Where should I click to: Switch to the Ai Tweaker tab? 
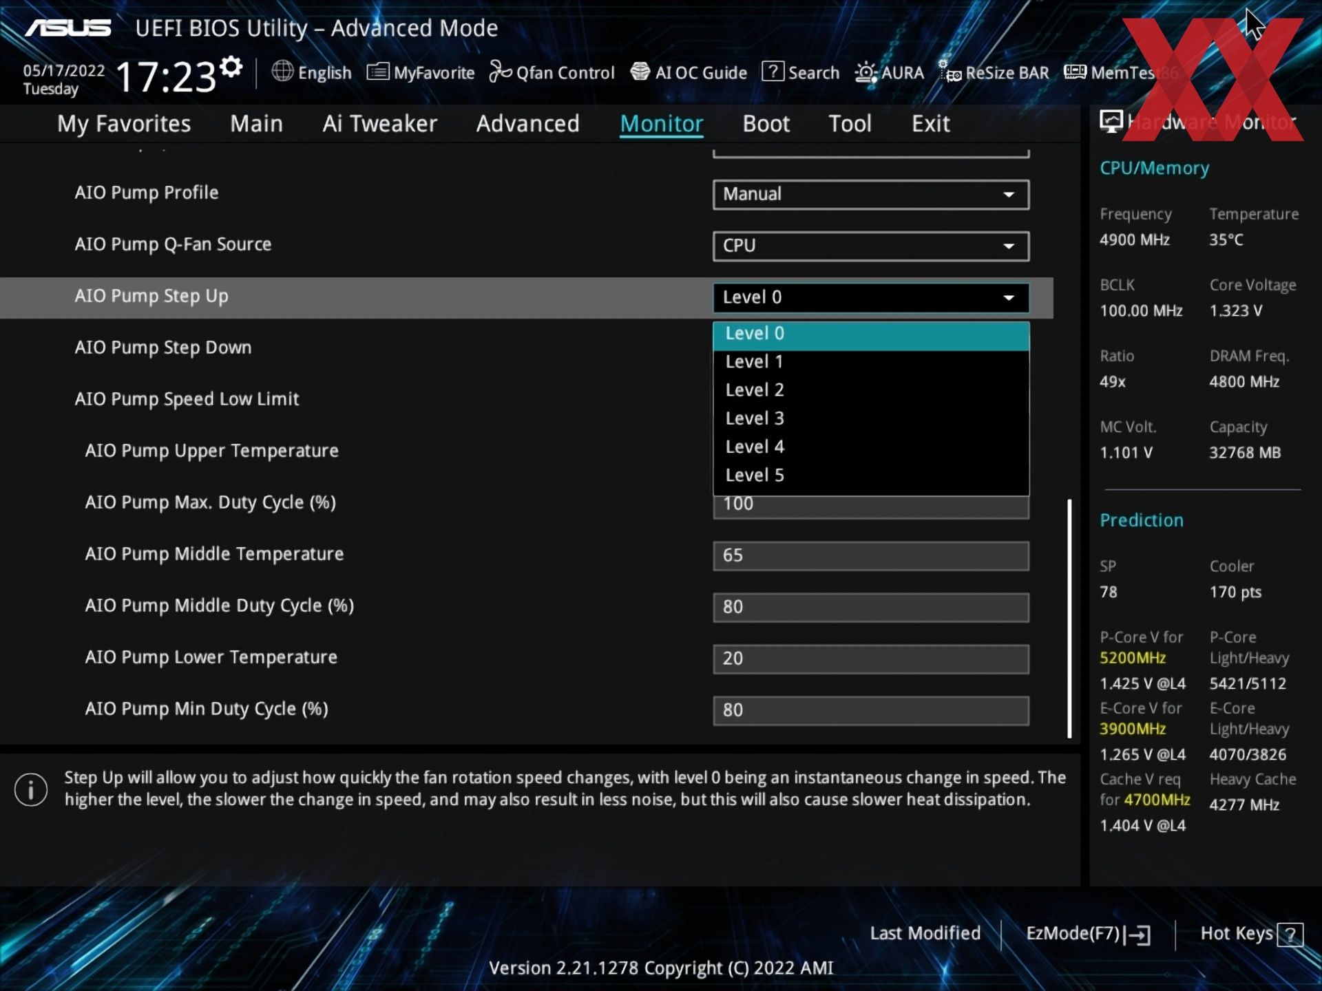[379, 124]
